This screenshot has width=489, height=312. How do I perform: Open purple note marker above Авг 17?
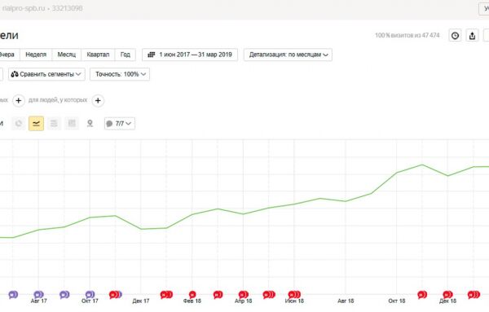[x=38, y=294]
